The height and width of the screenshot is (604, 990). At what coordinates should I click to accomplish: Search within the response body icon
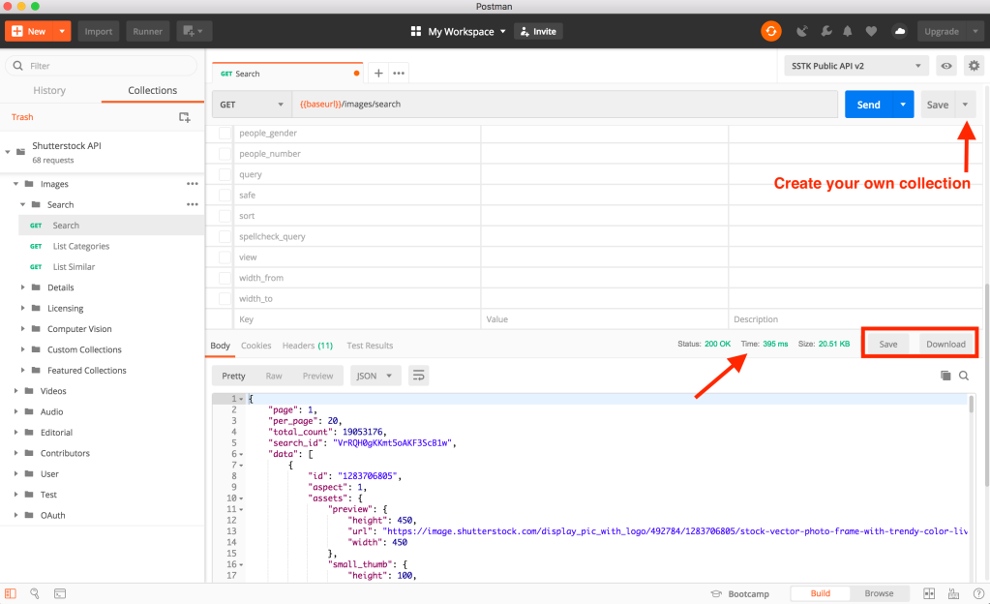(964, 376)
